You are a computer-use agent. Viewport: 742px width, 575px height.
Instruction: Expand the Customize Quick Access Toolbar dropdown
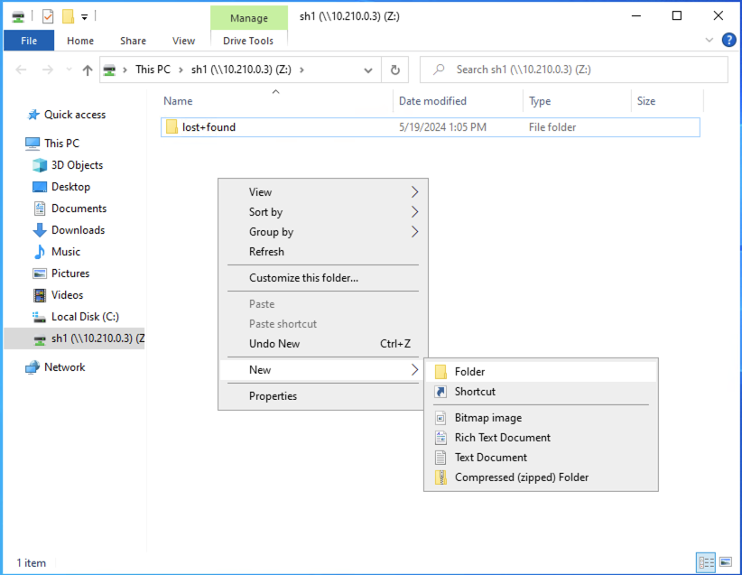[x=83, y=15]
